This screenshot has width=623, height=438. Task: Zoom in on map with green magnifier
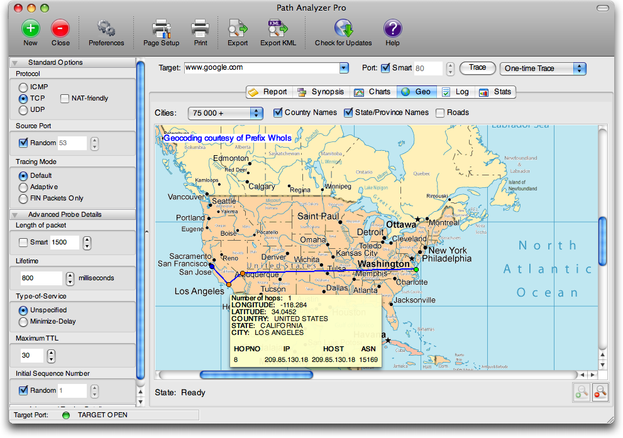pos(582,392)
